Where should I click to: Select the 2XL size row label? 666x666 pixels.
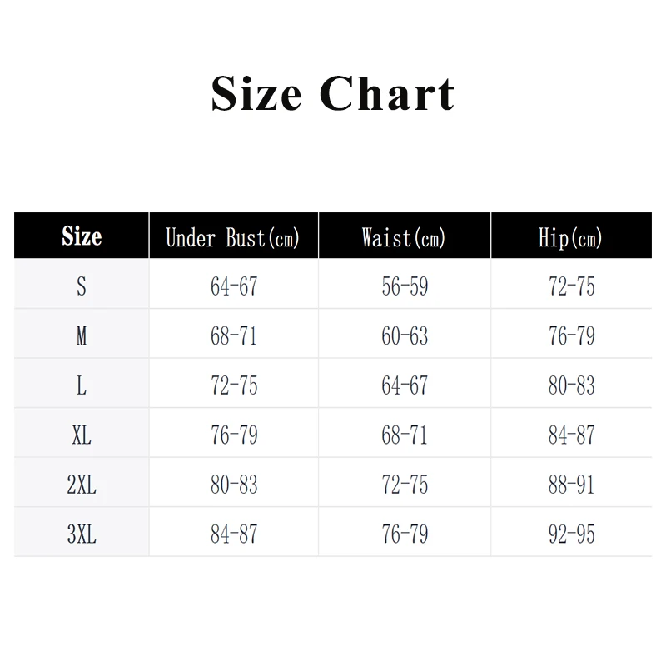[x=82, y=485]
